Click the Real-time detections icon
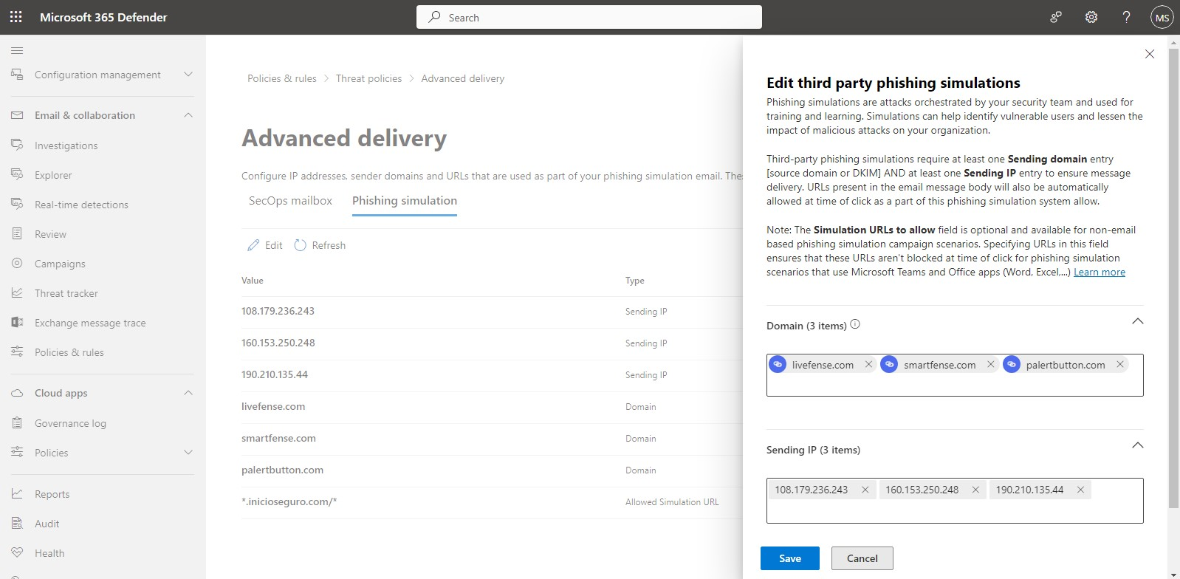This screenshot has width=1180, height=579. (x=17, y=205)
